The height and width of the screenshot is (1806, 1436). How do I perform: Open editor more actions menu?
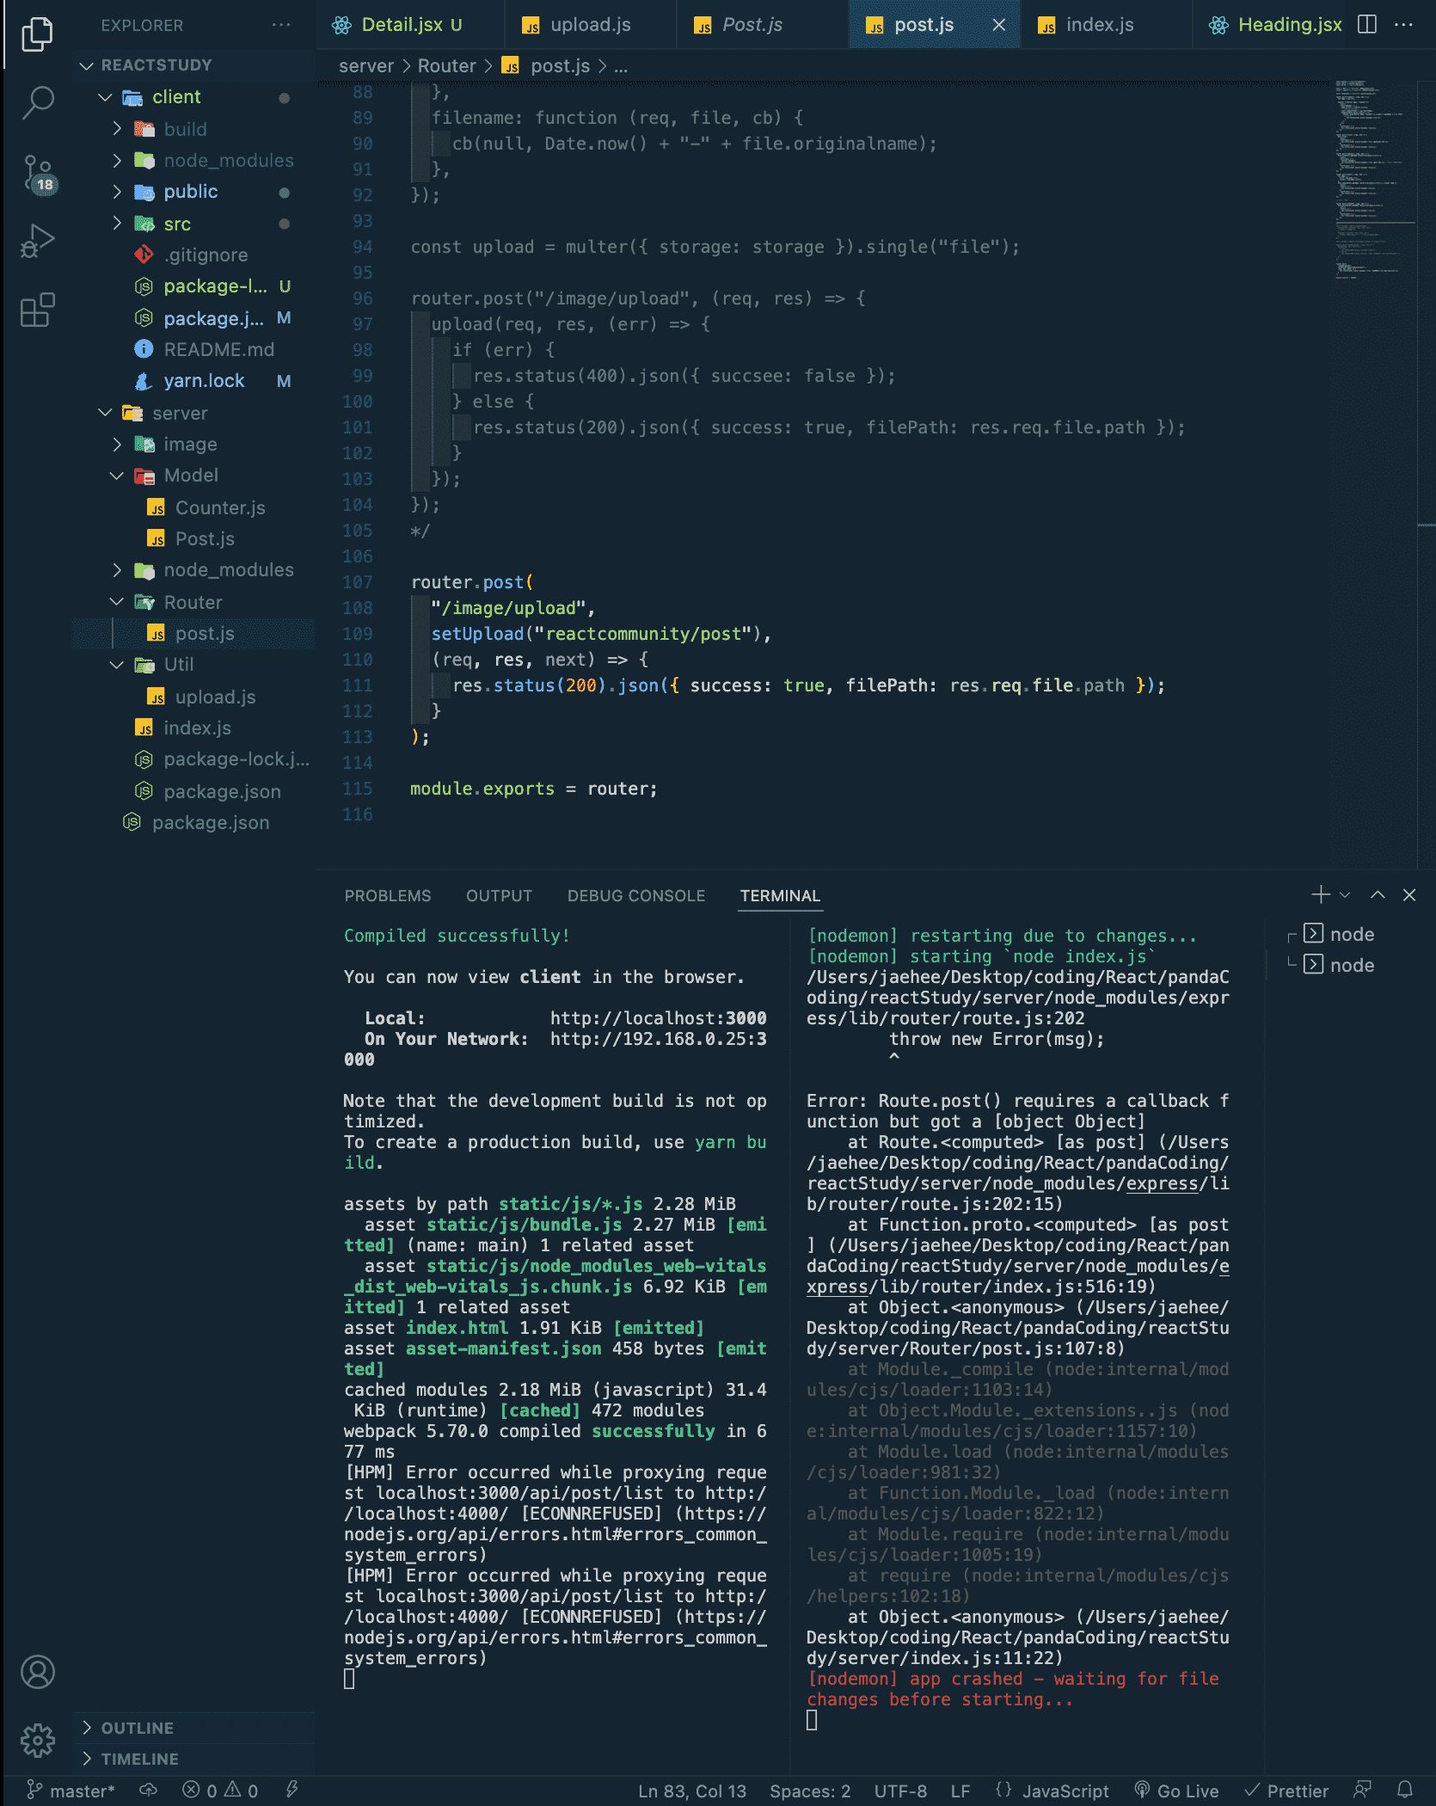(x=1404, y=24)
